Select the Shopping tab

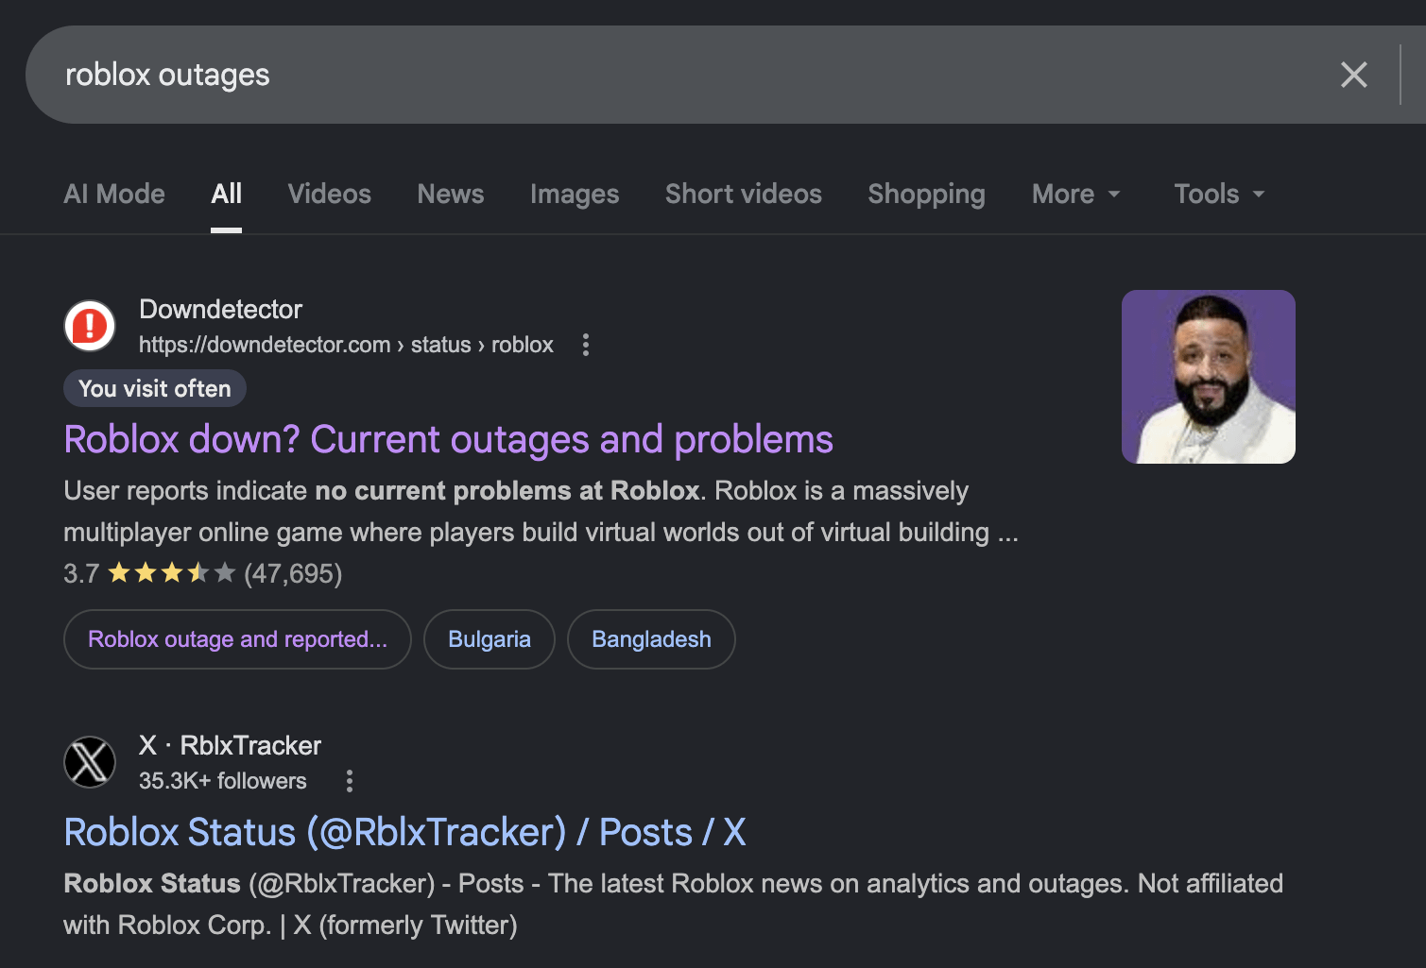tap(926, 194)
